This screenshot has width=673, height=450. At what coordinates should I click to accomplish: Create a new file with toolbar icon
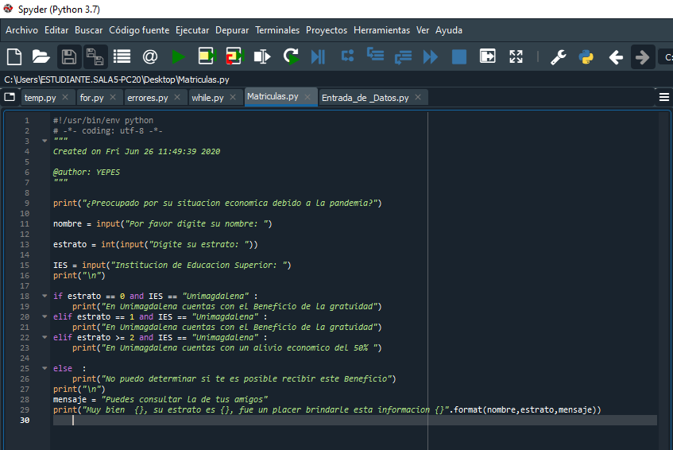[14, 56]
